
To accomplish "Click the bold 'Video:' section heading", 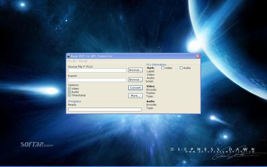I will tap(151, 86).
